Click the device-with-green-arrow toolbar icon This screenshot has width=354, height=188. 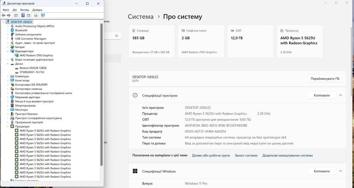pos(35,15)
